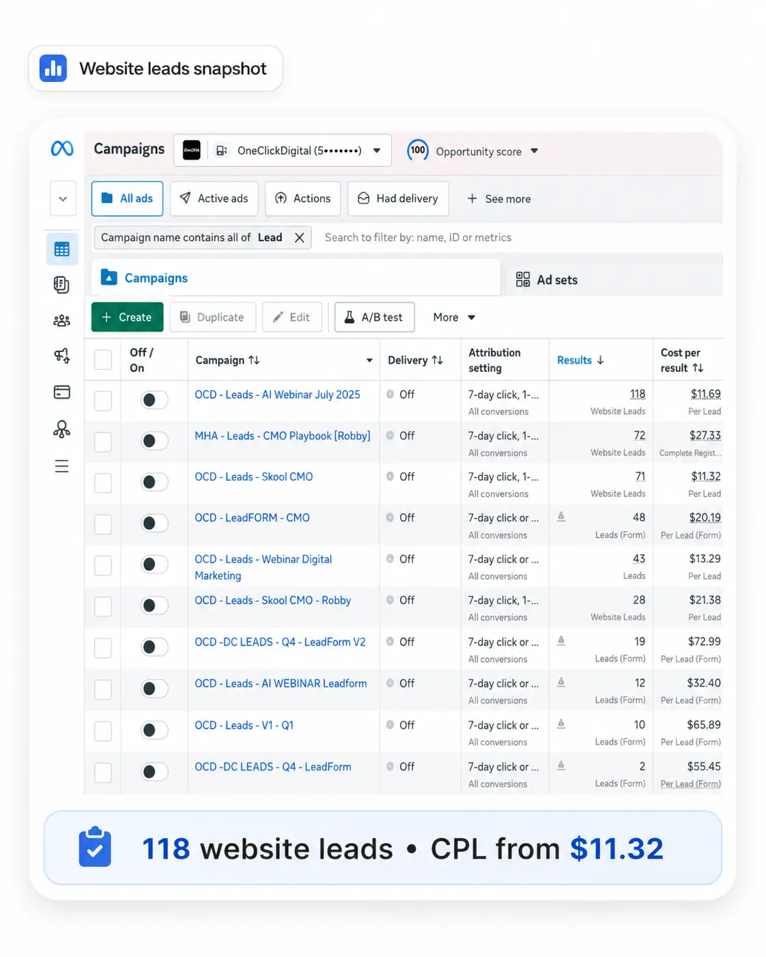766x957 pixels.
Task: Click the Duplicate button
Action: [x=213, y=317]
